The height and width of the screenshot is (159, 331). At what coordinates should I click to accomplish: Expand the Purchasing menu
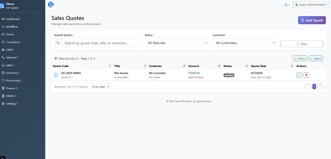point(12,80)
